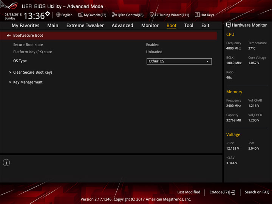Click the Secure Boot state label
Screen dimensions: 272x204
pos(28,45)
